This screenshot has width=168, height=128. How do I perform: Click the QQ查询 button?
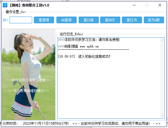click(67, 20)
